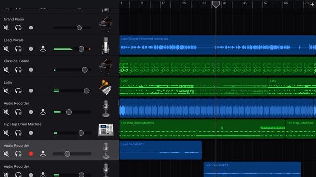Open the Lead Vocals condenser microphone icon
Viewport: 316px width, 177px height.
[106, 46]
